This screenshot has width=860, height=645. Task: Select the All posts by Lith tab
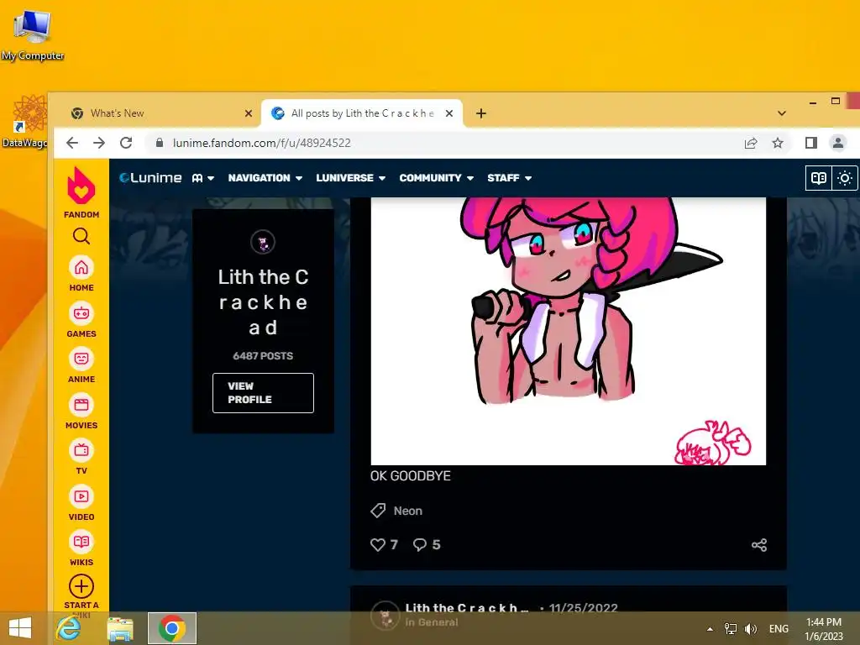(x=362, y=113)
